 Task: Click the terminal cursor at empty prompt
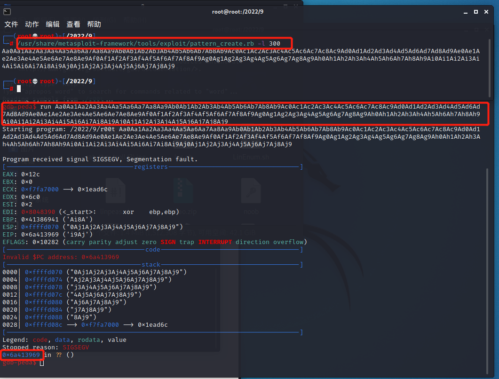(19, 89)
